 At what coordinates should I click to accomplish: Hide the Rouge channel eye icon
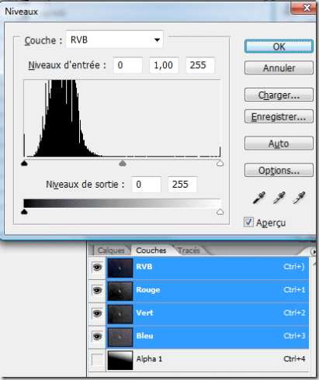[97, 291]
